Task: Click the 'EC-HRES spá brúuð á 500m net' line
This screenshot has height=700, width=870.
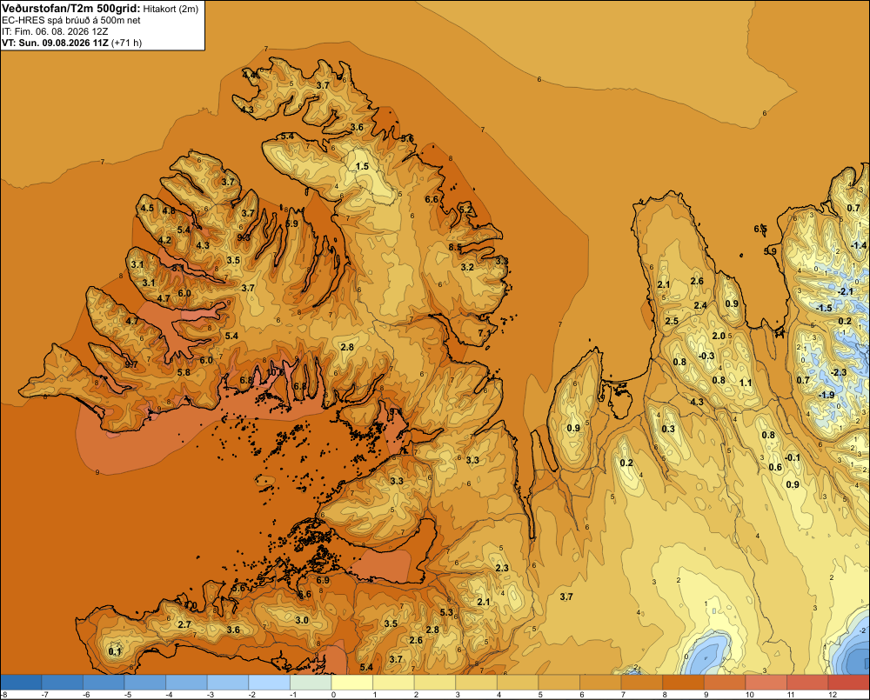Action: click(x=71, y=20)
